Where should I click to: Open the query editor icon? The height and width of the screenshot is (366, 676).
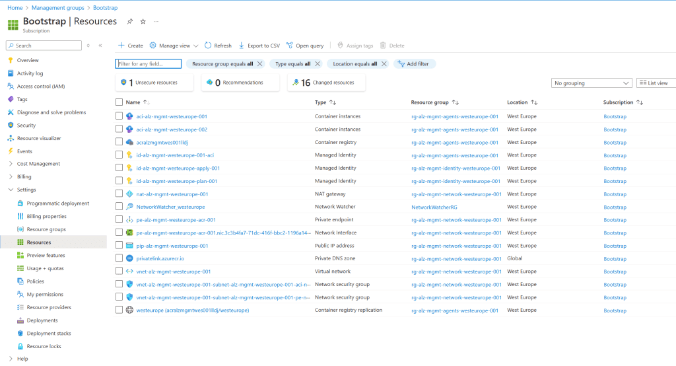289,46
